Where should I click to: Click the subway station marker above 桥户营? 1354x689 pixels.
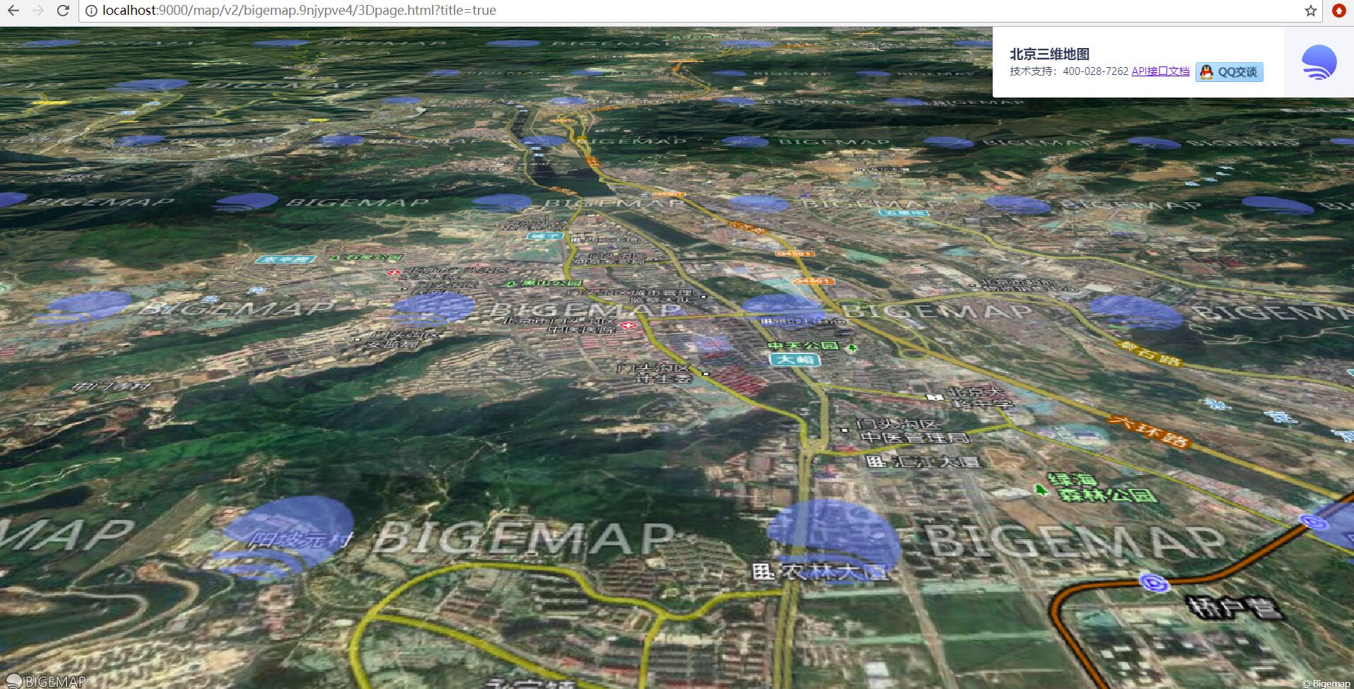(1153, 583)
